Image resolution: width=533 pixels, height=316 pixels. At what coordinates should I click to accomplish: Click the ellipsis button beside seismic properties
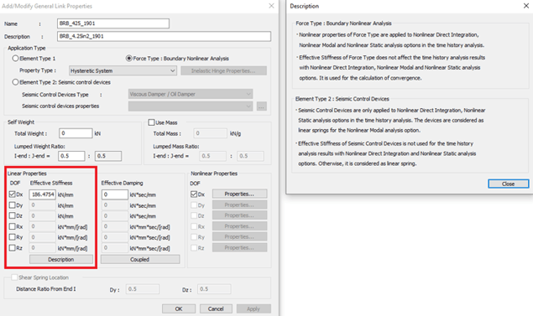click(x=261, y=106)
